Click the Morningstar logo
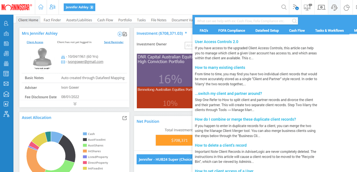This screenshot has height=172, width=357. tap(17, 7)
